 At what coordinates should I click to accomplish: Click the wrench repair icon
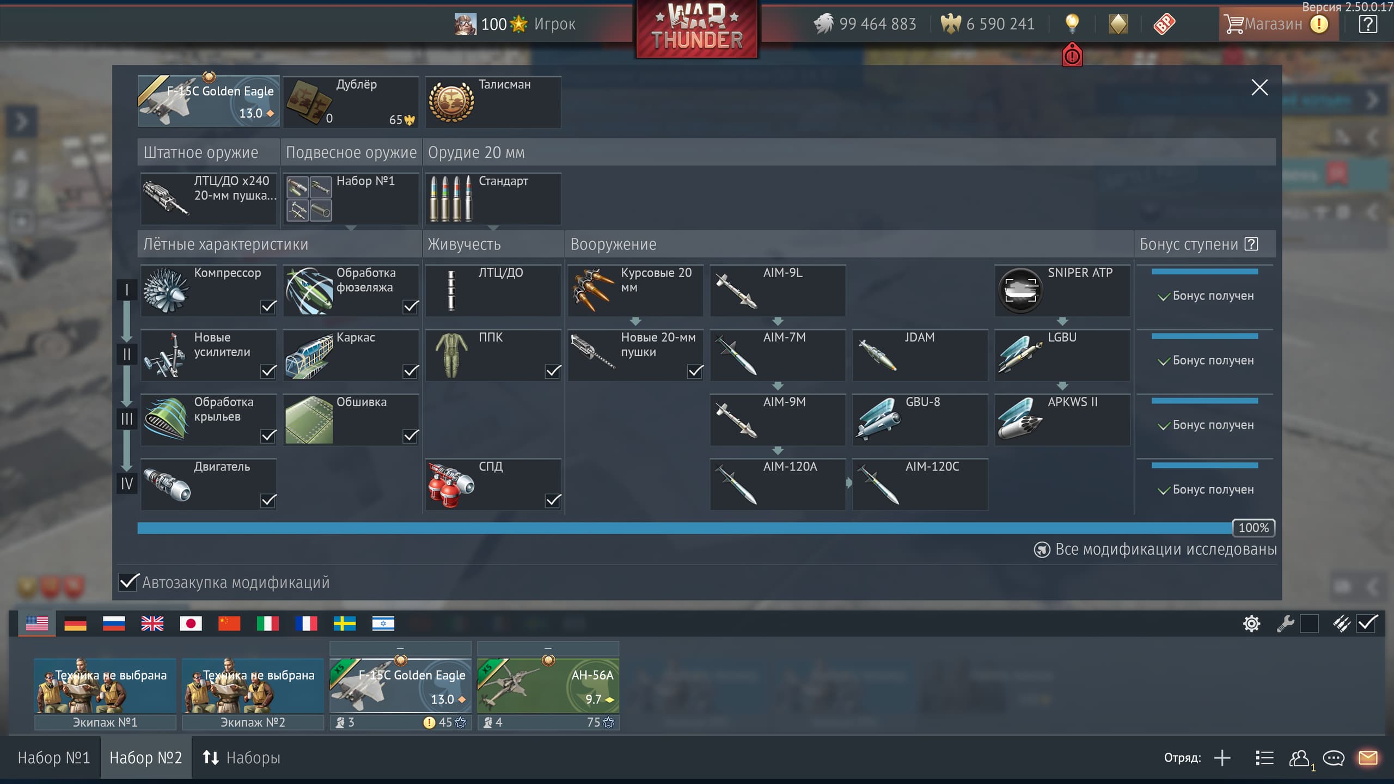click(x=1285, y=623)
